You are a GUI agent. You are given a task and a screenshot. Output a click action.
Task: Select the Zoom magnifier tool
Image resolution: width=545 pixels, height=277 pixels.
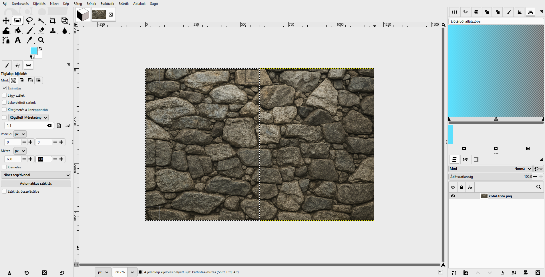[x=41, y=40]
